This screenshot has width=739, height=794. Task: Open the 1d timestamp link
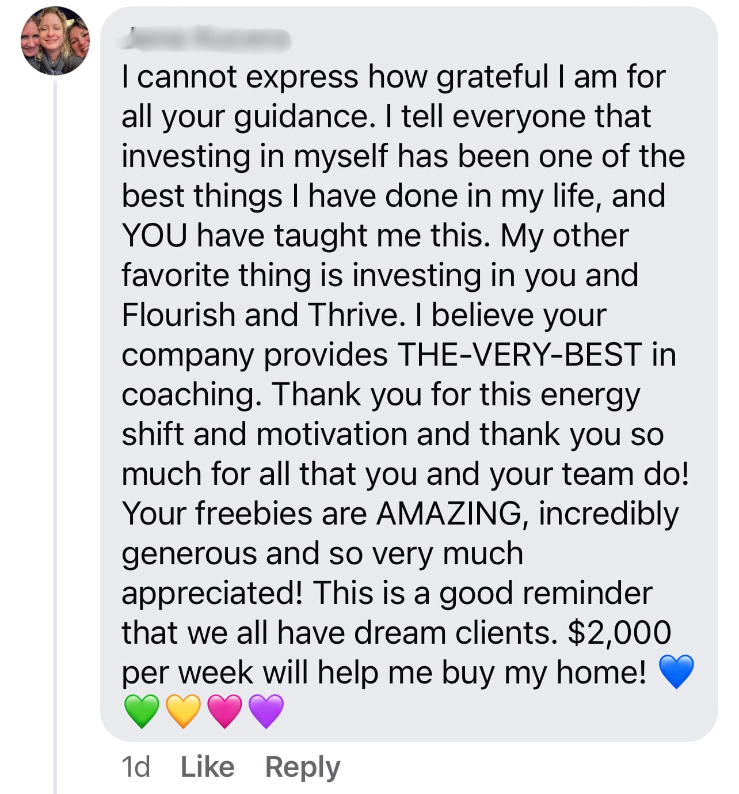click(136, 767)
